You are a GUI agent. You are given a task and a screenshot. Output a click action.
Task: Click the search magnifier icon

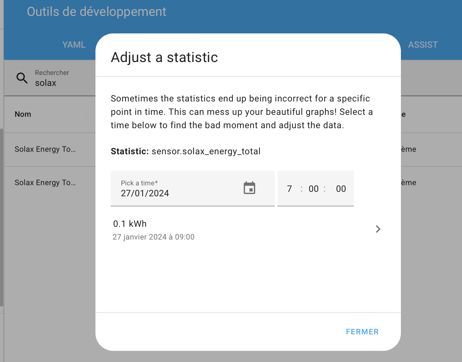coord(22,78)
